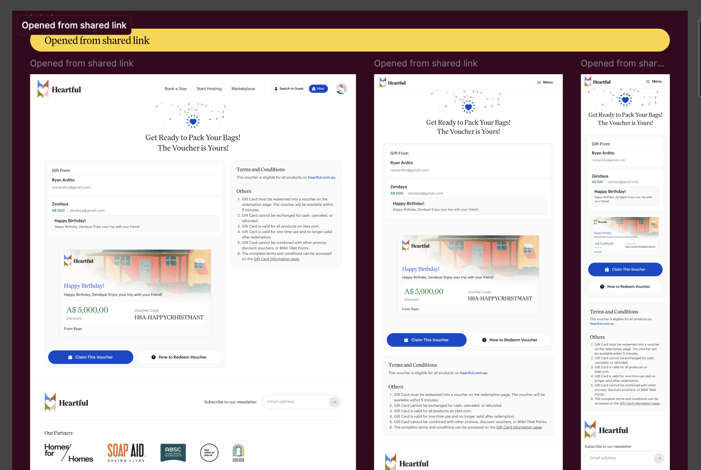Select the Host mode toggle
Viewport: 701px width, 470px height.
click(318, 89)
